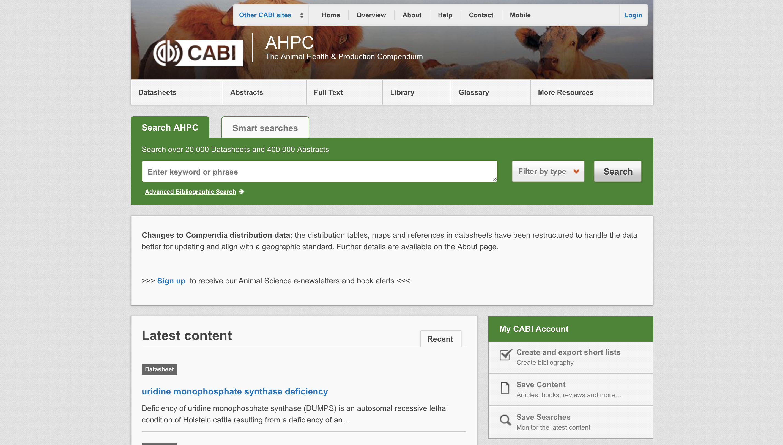Click the Latest content heading
The image size is (783, 445).
point(187,335)
